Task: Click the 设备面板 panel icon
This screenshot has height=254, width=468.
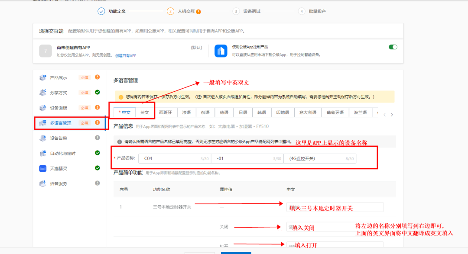Action: [x=42, y=108]
